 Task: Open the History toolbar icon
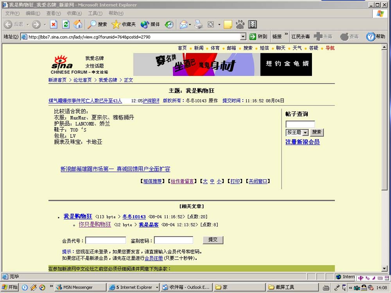click(169, 24)
